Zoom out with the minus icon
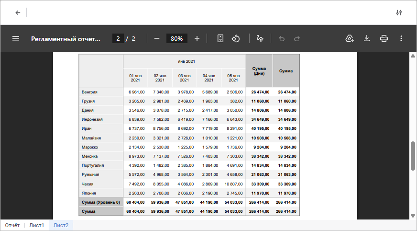The width and height of the screenshot is (417, 231). [157, 39]
